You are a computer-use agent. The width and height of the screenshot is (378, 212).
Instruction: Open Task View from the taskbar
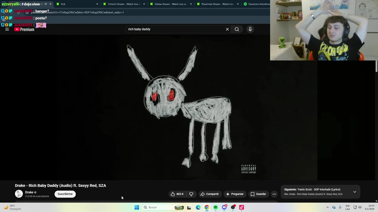189,207
